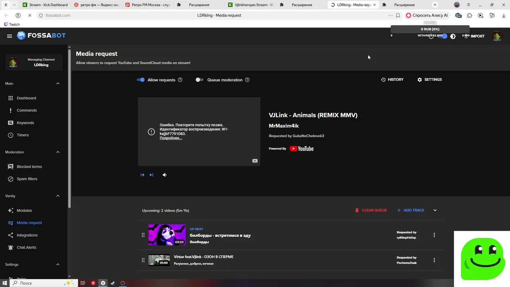Open options menu for билборды track
This screenshot has width=510, height=287.
coord(434,235)
